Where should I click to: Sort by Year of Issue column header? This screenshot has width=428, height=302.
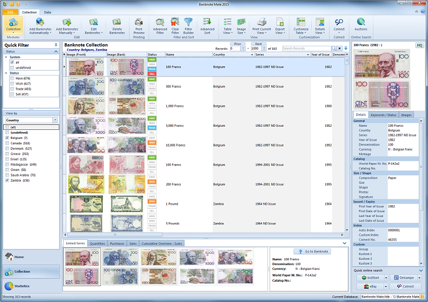[322, 55]
